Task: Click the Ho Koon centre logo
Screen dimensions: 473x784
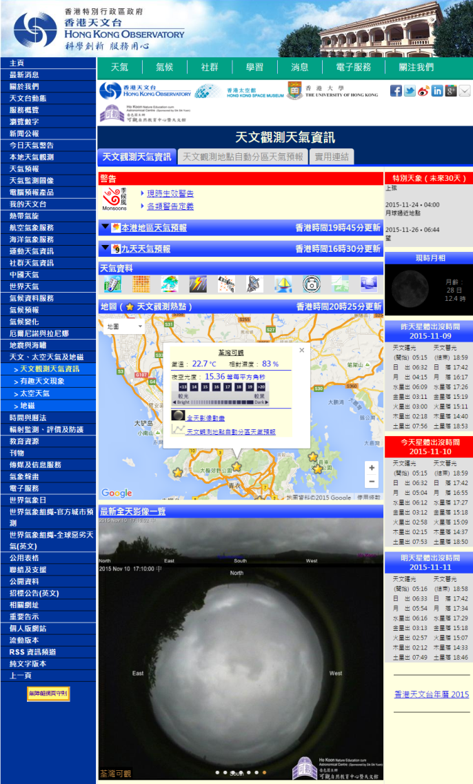Action: click(145, 113)
